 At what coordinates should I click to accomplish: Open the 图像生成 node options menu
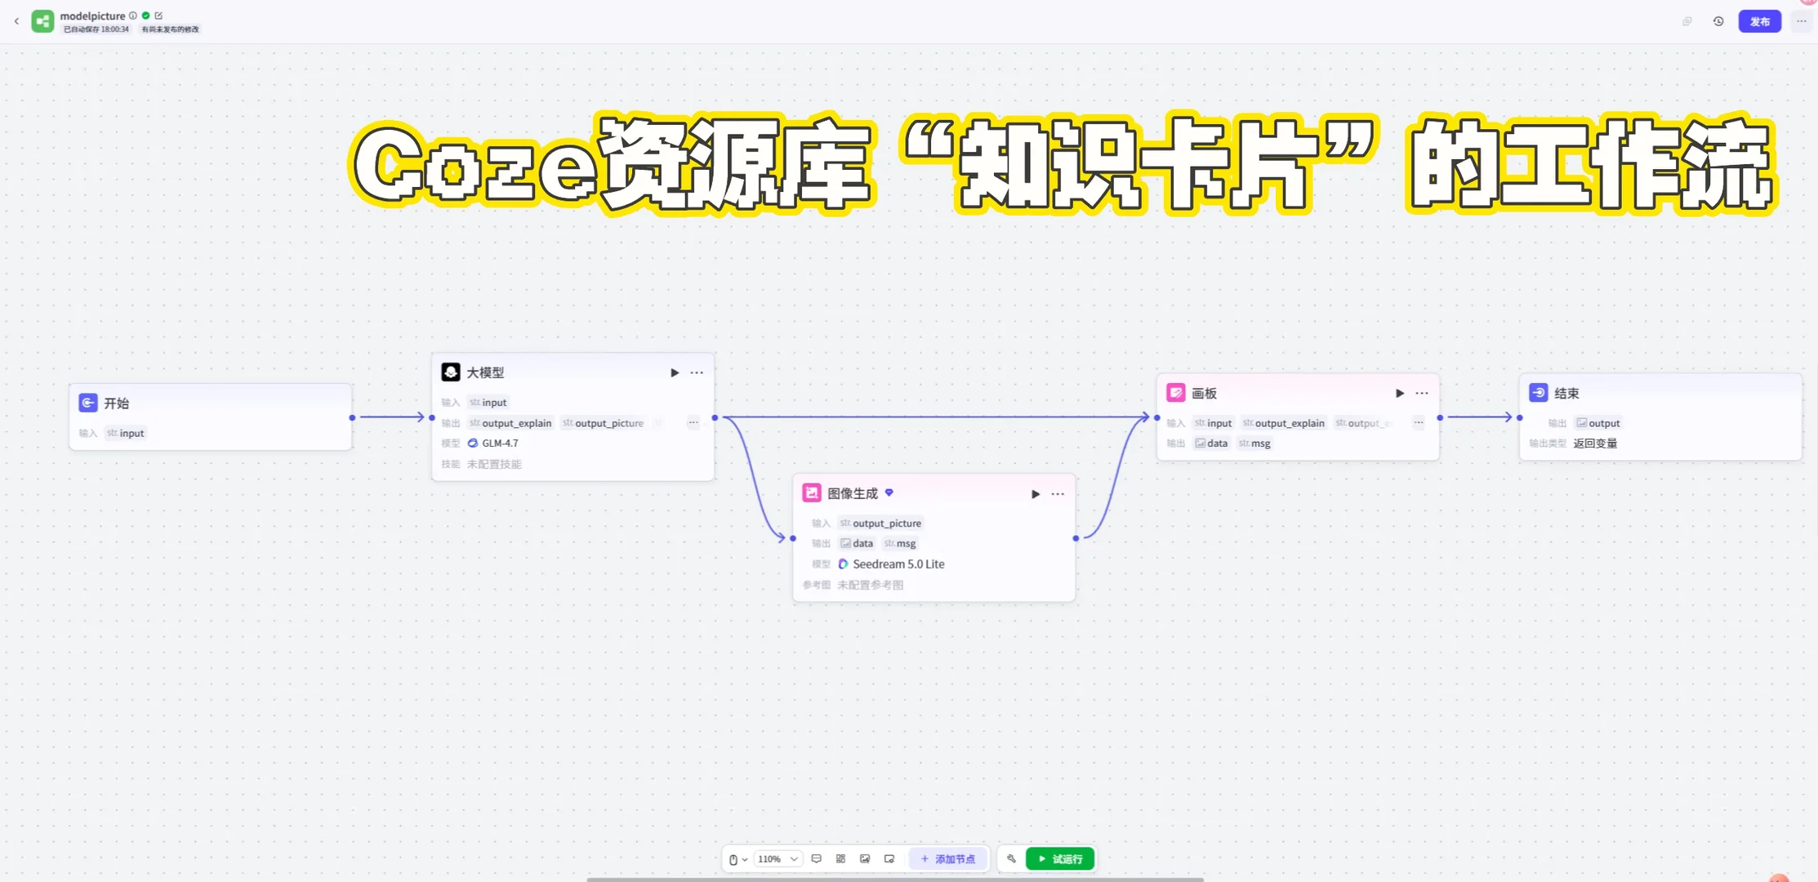click(x=1058, y=494)
